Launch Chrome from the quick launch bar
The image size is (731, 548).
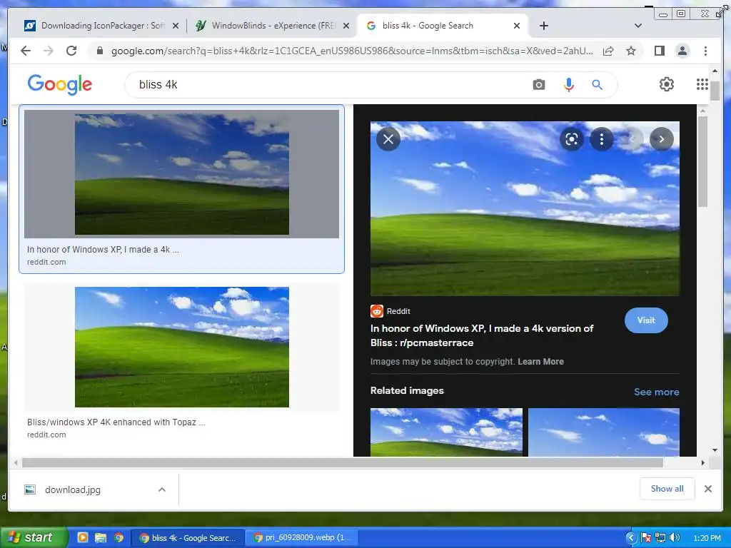[x=119, y=537]
